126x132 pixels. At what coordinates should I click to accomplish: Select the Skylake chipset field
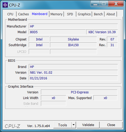[x=73, y=39]
